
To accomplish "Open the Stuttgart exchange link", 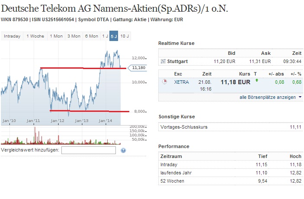I will point(178,61).
